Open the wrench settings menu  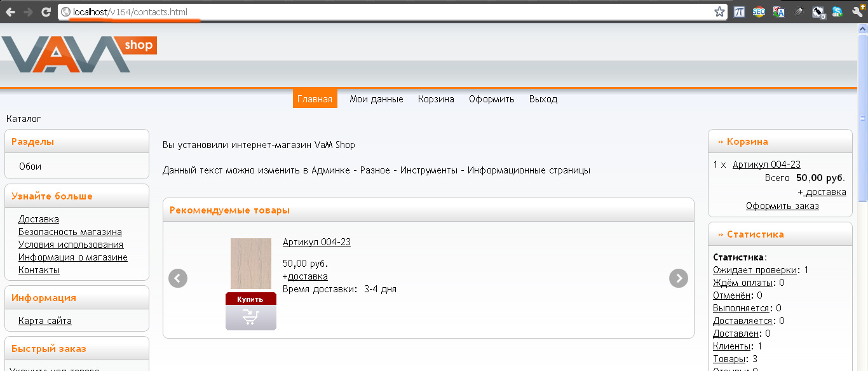[x=857, y=12]
